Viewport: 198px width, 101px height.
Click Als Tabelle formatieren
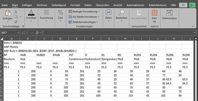pos(84,17)
